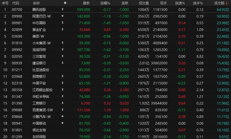
Task: Select stock name 三花智控
Action: point(39,57)
